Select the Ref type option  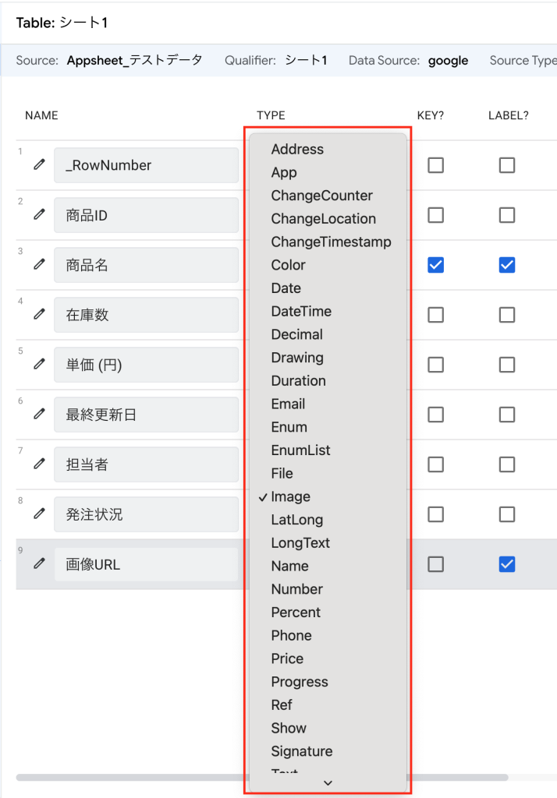[x=282, y=704]
